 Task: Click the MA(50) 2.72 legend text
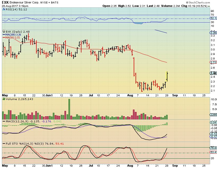[x=12, y=37]
